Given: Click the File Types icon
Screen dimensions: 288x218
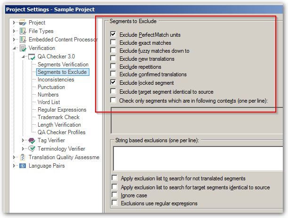Looking at the screenshot, I should pos(23,31).
